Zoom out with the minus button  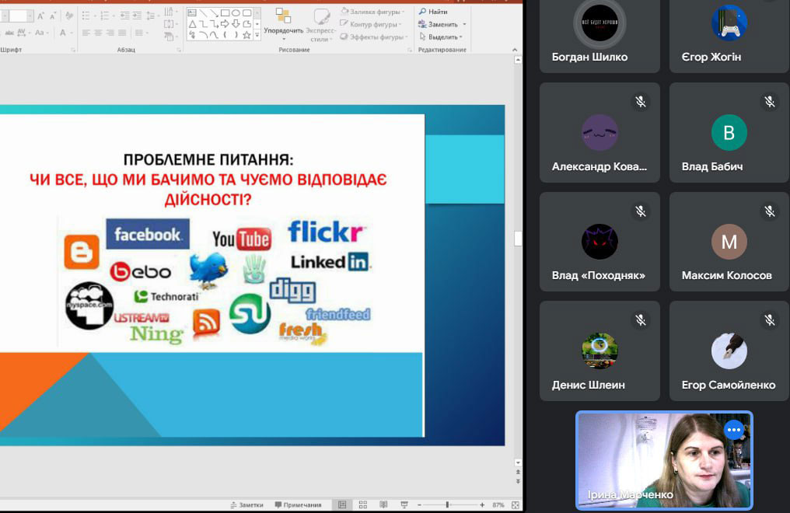pyautogui.click(x=419, y=505)
